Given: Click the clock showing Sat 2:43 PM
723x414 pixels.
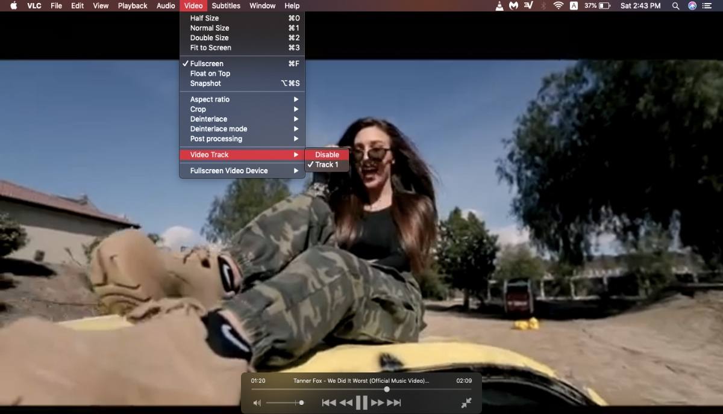Looking at the screenshot, I should point(640,5).
